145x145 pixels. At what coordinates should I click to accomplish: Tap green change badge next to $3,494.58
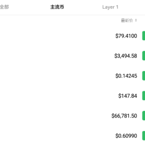(x=144, y=56)
